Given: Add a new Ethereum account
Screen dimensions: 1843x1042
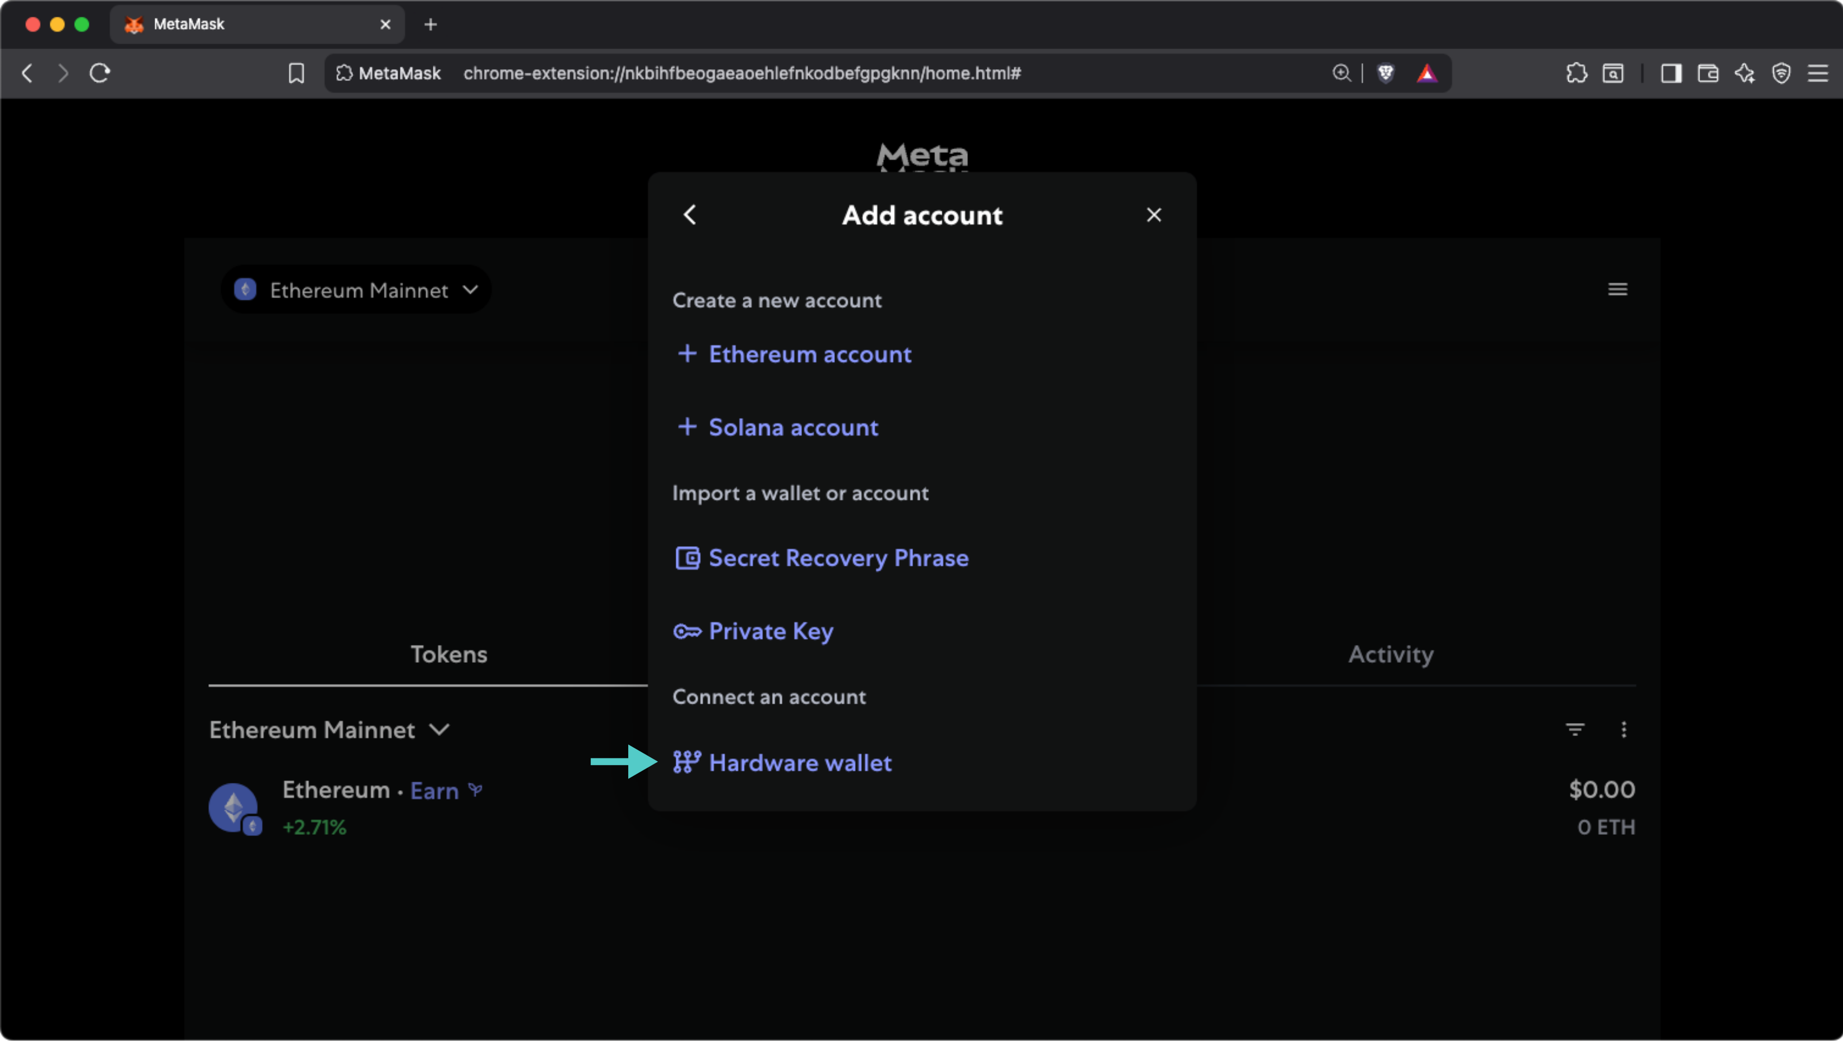Looking at the screenshot, I should tap(795, 353).
